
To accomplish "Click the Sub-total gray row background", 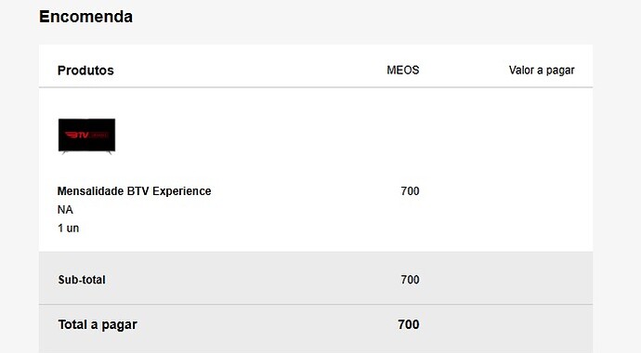I will [316, 278].
